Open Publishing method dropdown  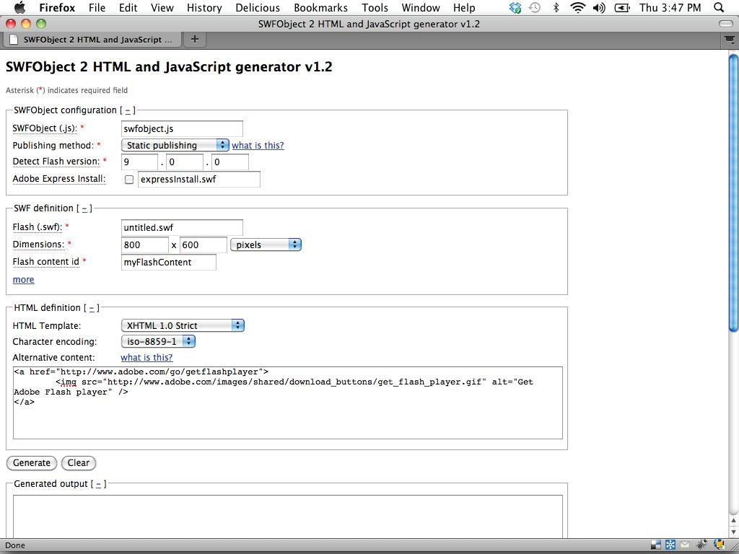[175, 145]
